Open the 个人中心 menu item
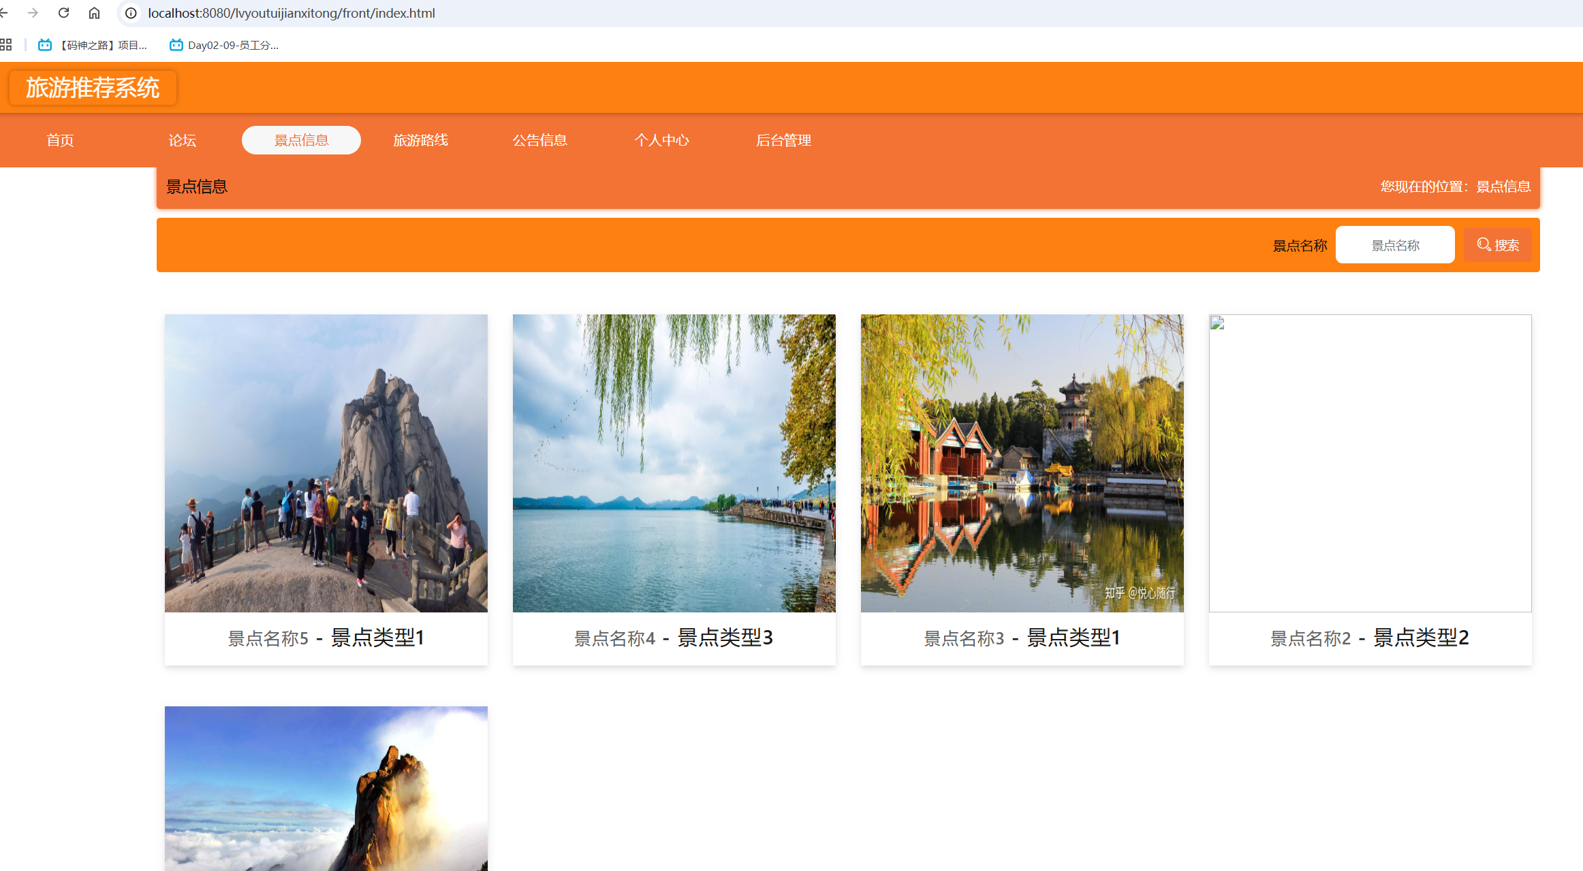The width and height of the screenshot is (1583, 871). [x=661, y=140]
